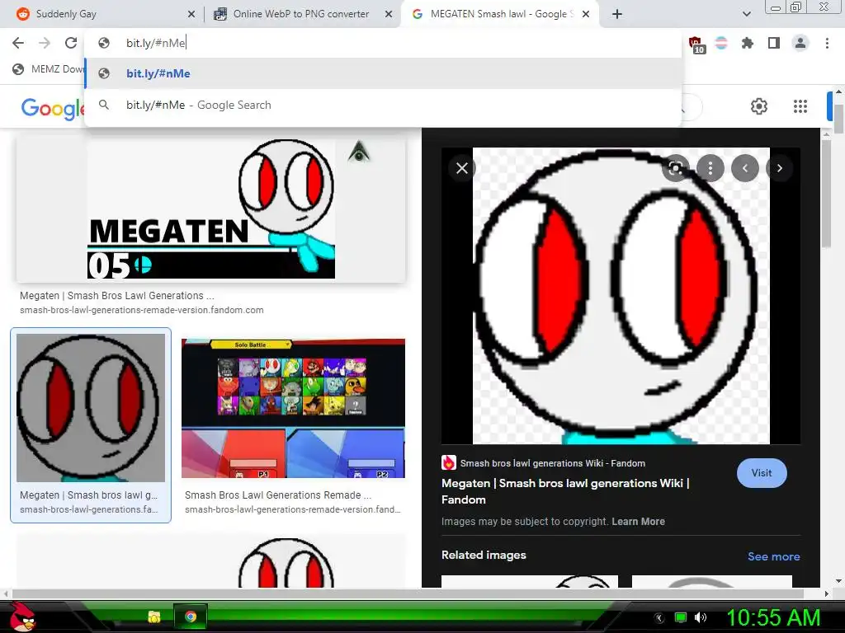Switch to Online WebP to PNG converter tab
Viewport: 845px width, 633px height.
click(x=304, y=14)
